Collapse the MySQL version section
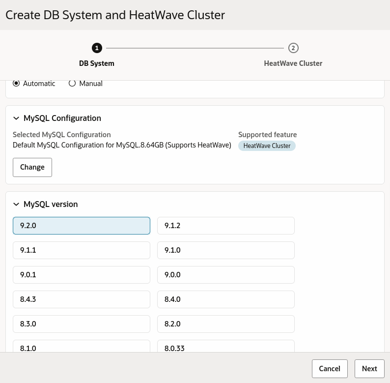Viewport: 390px width, 383px height. (16, 204)
